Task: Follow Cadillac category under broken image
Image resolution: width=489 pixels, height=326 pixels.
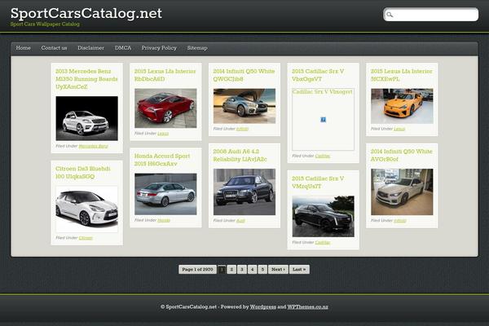Action: 323,156
